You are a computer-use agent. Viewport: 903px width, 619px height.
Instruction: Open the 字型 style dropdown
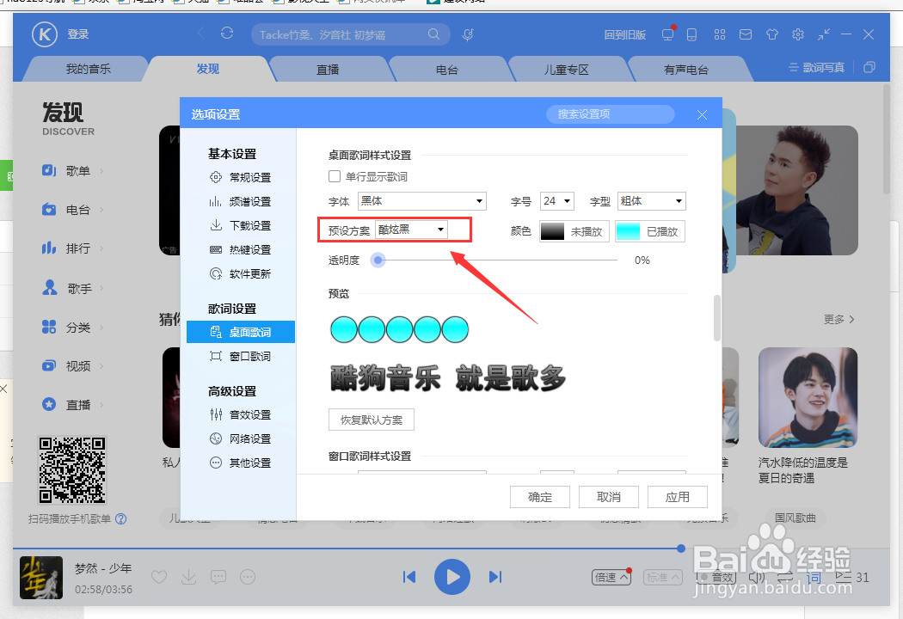[651, 201]
